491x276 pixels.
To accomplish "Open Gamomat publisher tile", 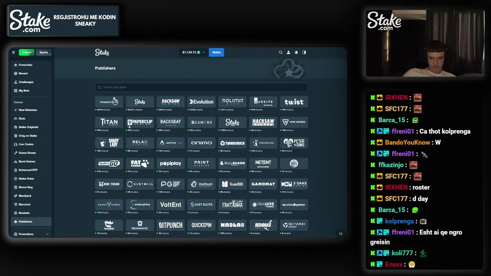I will point(263,184).
